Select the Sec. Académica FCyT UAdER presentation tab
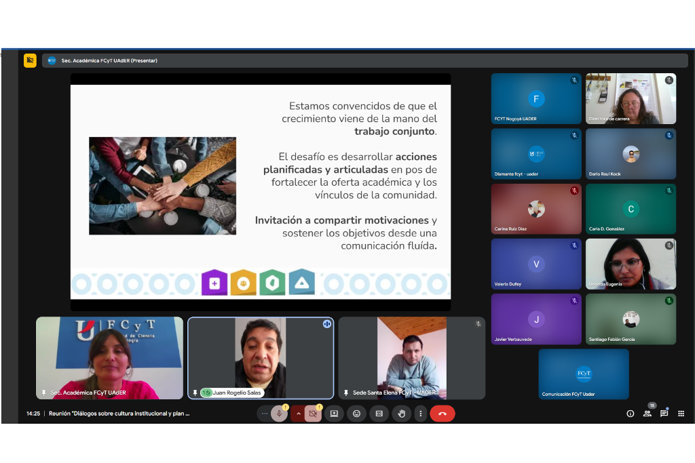The height and width of the screenshot is (463, 695). (x=109, y=60)
